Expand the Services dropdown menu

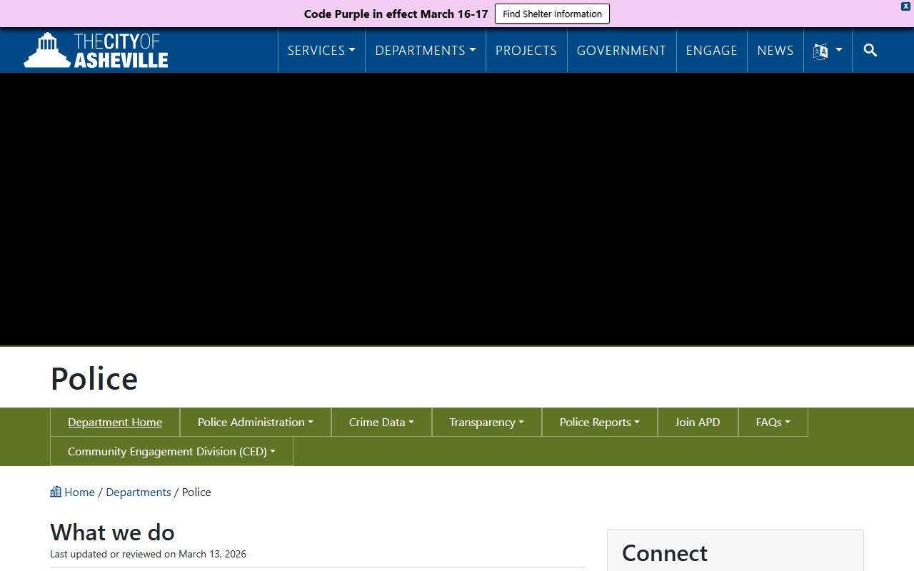321,51
